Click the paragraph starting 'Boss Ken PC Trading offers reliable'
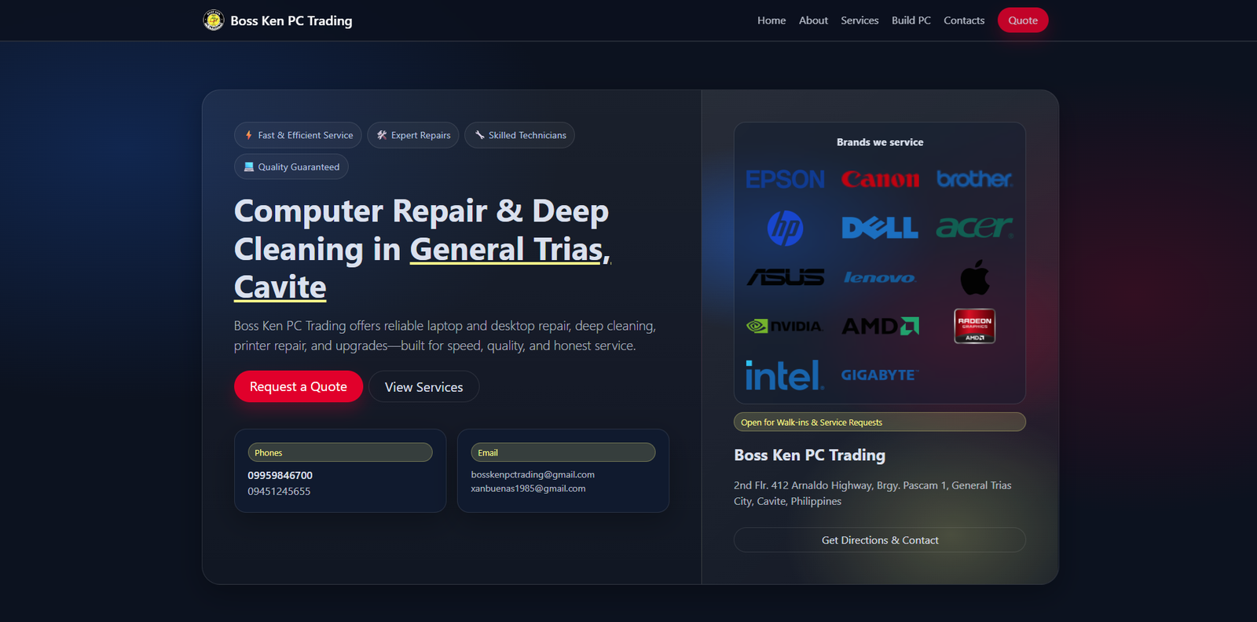 (445, 335)
